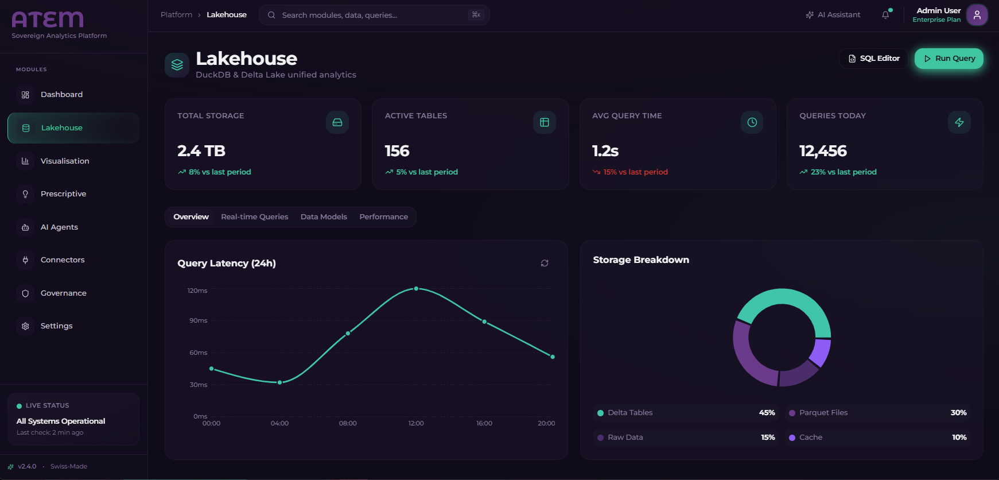The height and width of the screenshot is (480, 999).
Task: Click the Active Tables grid icon
Action: tap(545, 122)
